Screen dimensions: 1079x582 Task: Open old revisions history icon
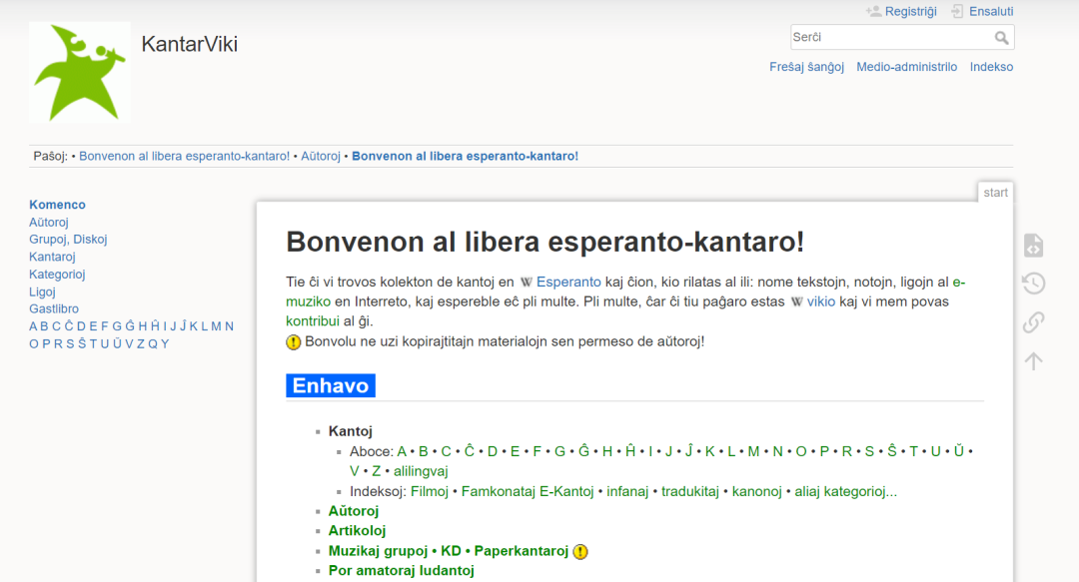[1033, 284]
